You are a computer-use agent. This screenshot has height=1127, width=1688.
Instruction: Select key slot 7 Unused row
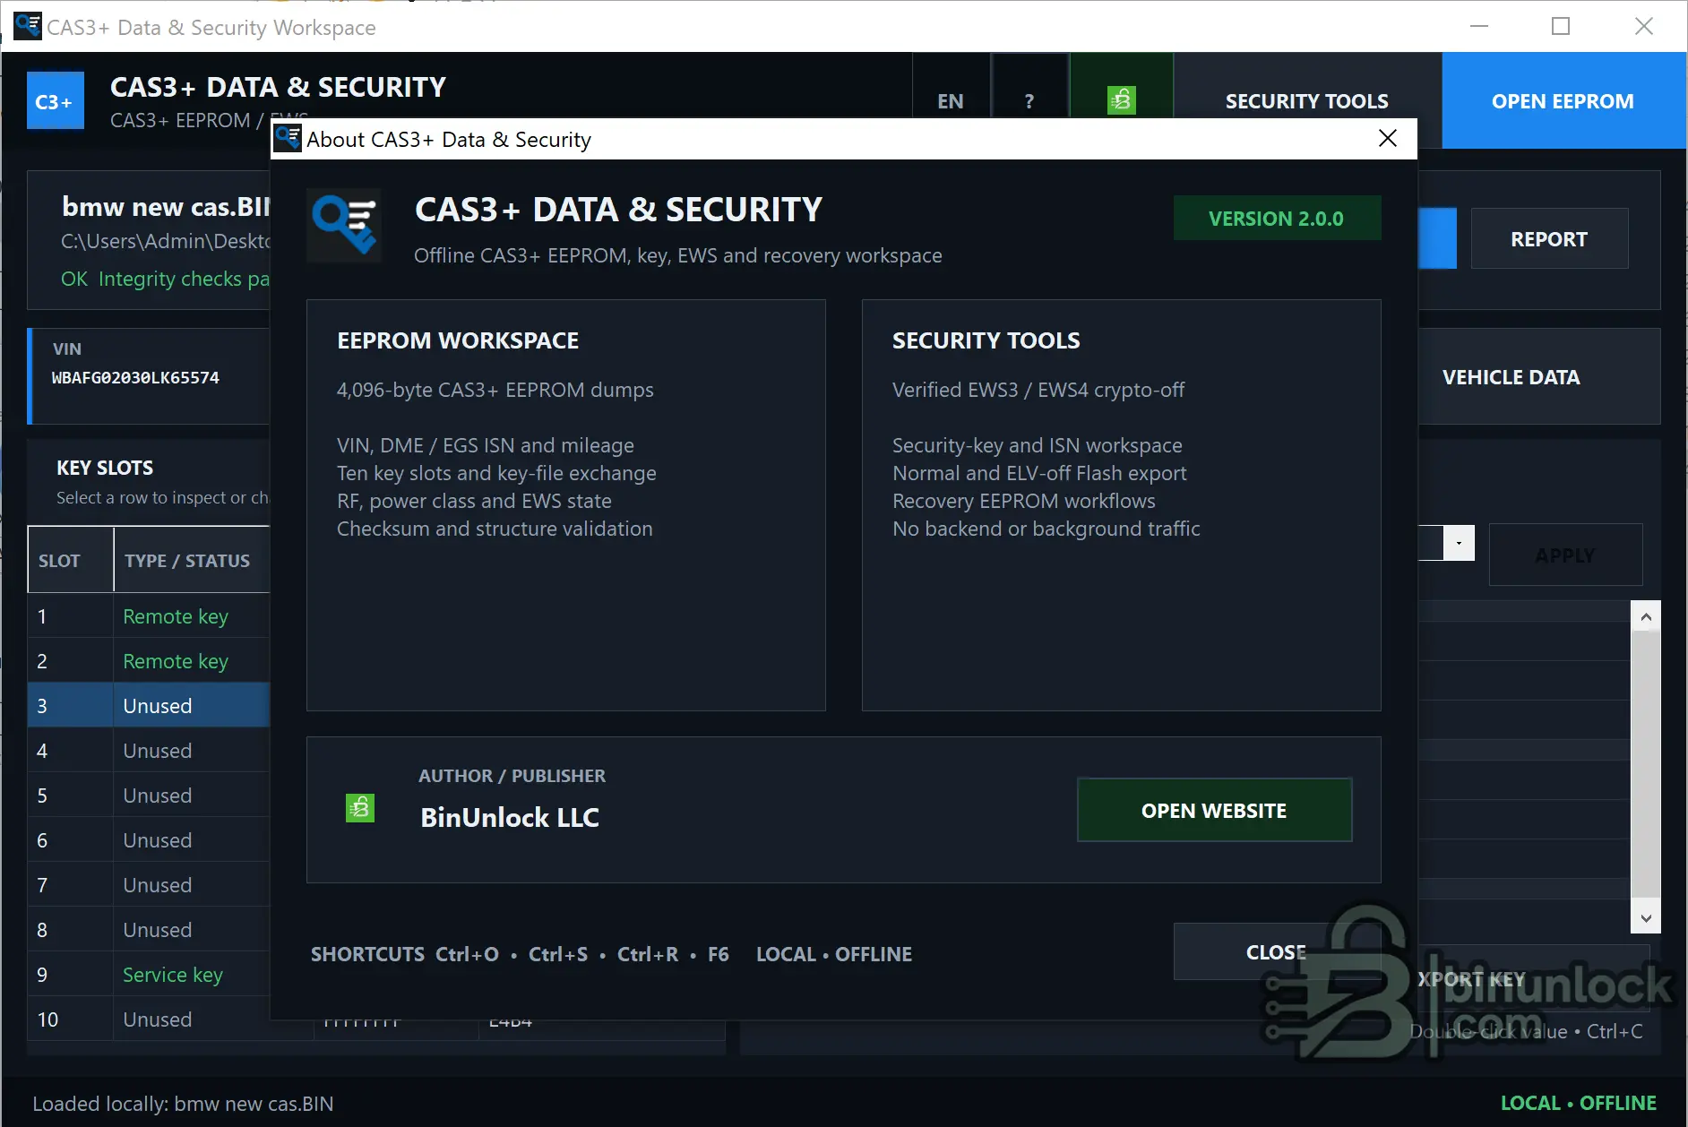click(x=149, y=884)
